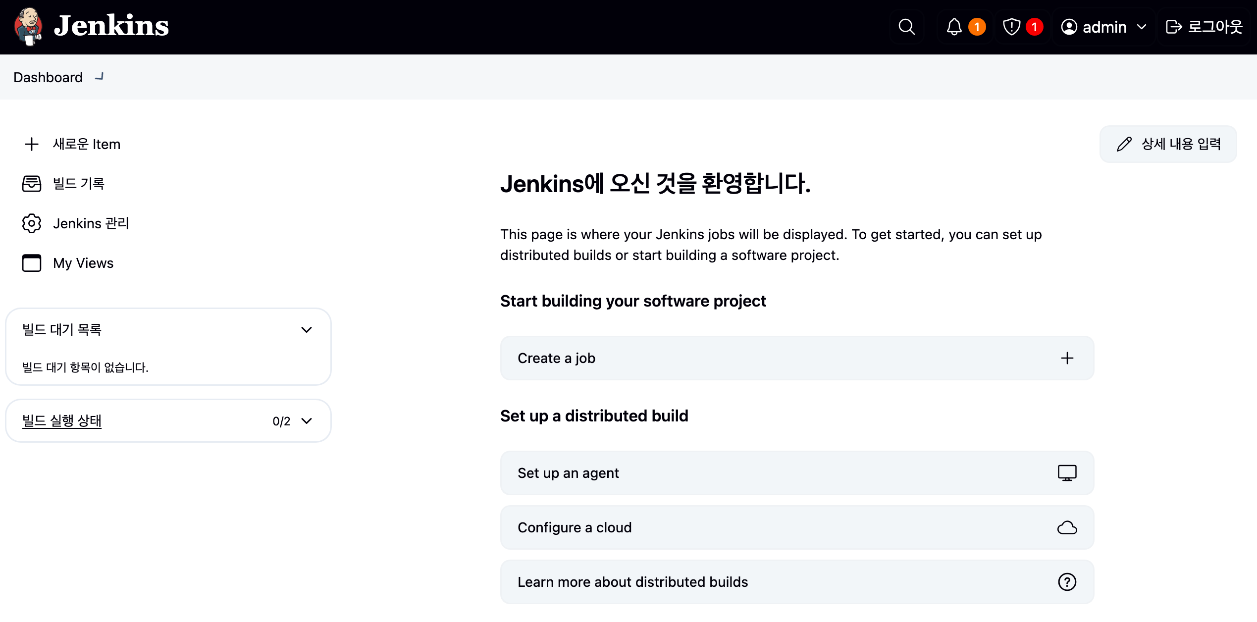
Task: Open the 빌드 실행 상태 link
Action: coord(62,421)
